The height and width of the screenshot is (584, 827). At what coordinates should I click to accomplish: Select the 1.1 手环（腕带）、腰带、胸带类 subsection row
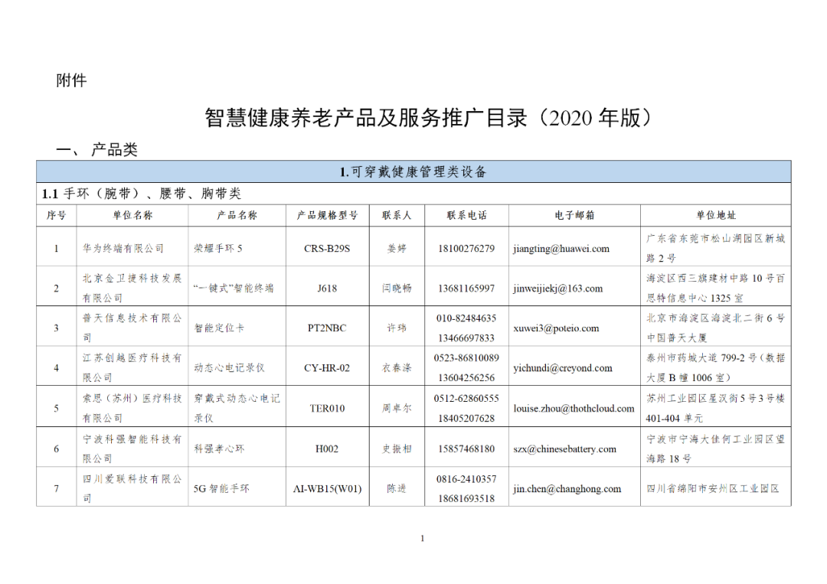(142, 194)
